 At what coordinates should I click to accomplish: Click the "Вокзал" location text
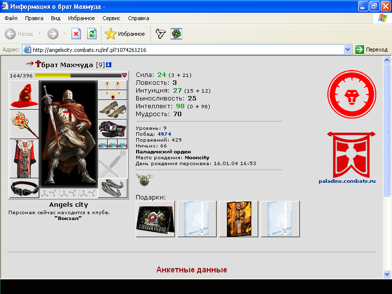point(68,218)
